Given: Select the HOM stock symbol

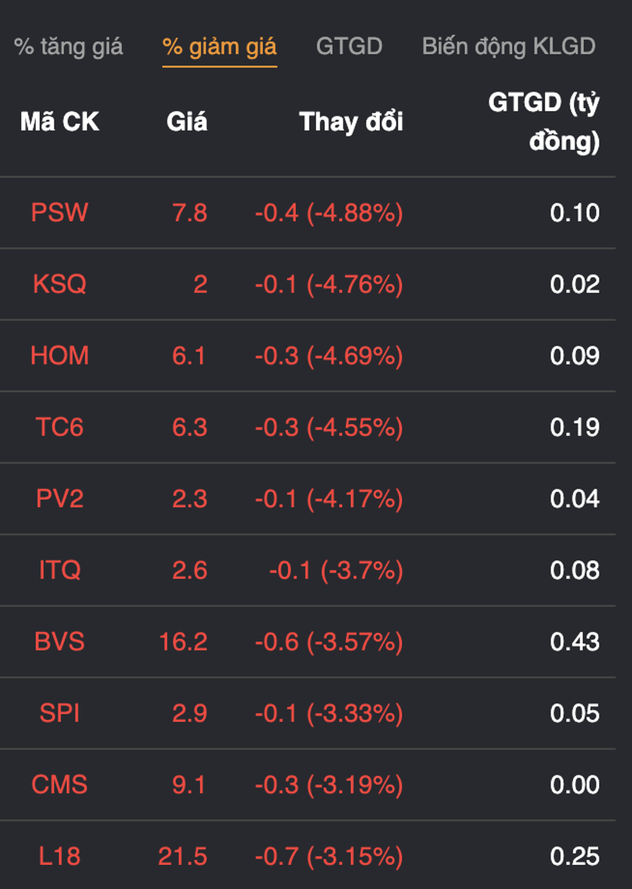Looking at the screenshot, I should [59, 356].
